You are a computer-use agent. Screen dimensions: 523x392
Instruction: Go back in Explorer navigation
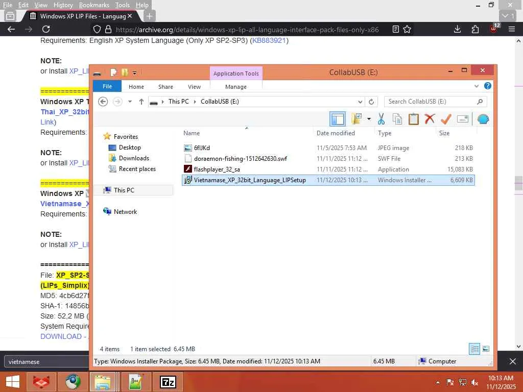pyautogui.click(x=103, y=102)
